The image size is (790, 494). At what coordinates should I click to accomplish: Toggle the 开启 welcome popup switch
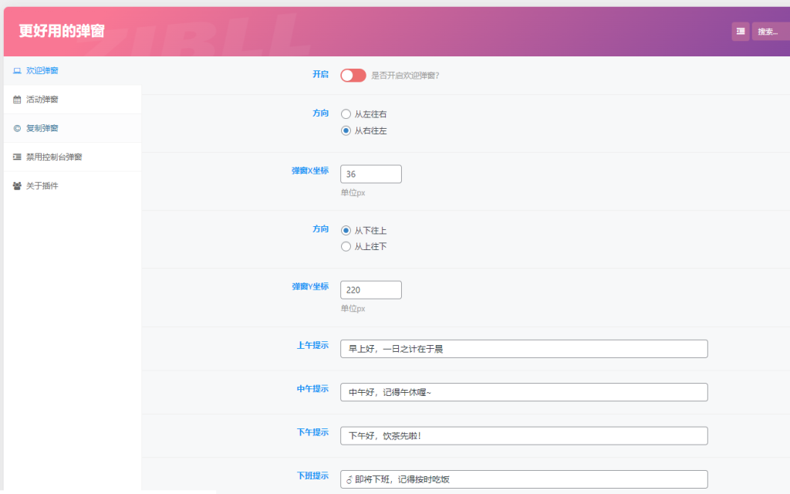tap(353, 75)
